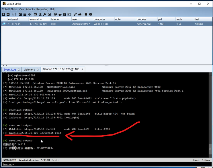Viewport: 213px width, 168px height.
Task: Select the WEBLOGIC beacon session row
Action: pyautogui.click(x=107, y=24)
